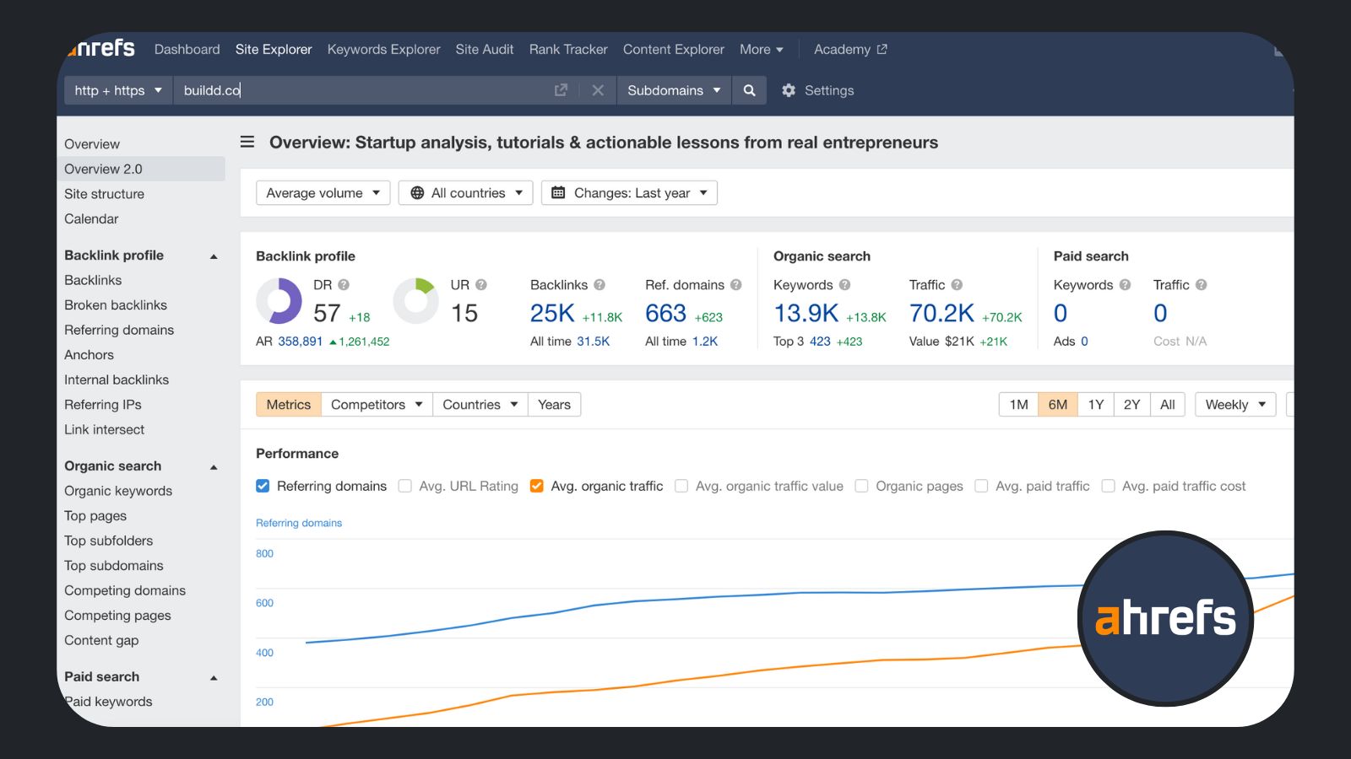Switch to the Metrics tab
The width and height of the screenshot is (1351, 759).
click(289, 405)
